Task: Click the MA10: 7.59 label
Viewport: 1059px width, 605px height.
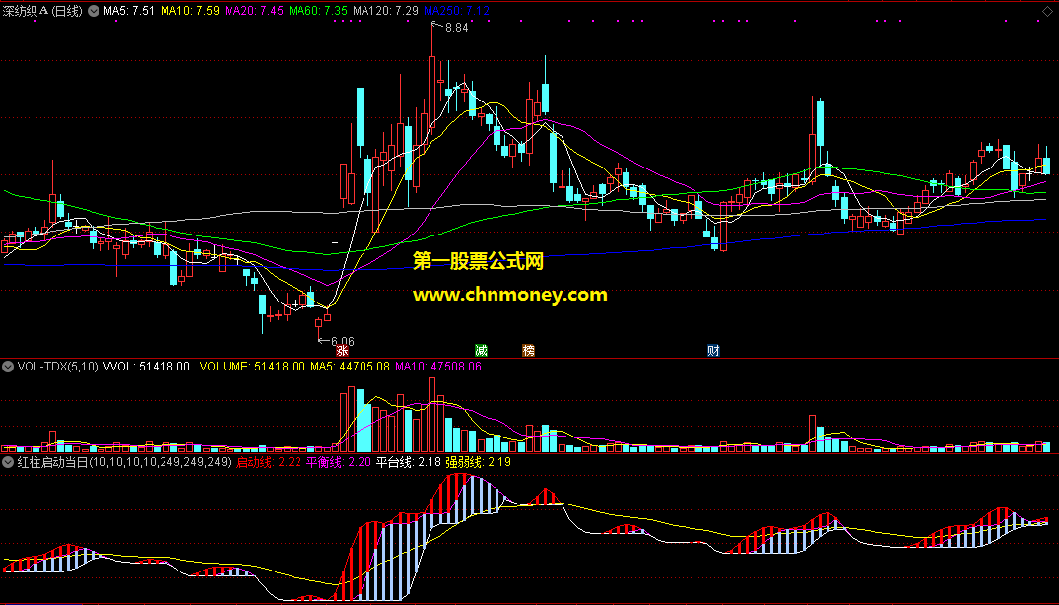Action: (190, 11)
